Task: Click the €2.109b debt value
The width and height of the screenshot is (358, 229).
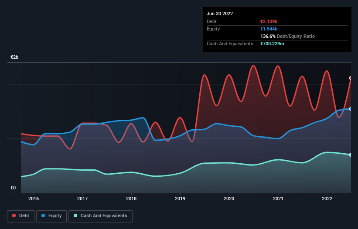Action: pos(269,21)
